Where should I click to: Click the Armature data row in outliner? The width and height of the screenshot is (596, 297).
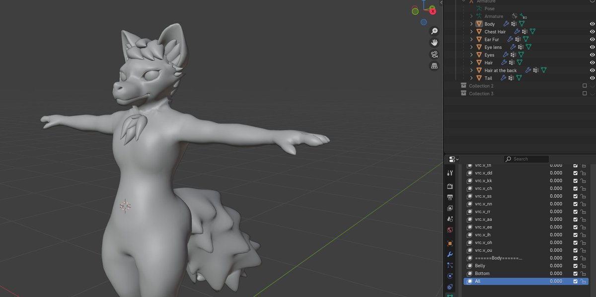(494, 16)
